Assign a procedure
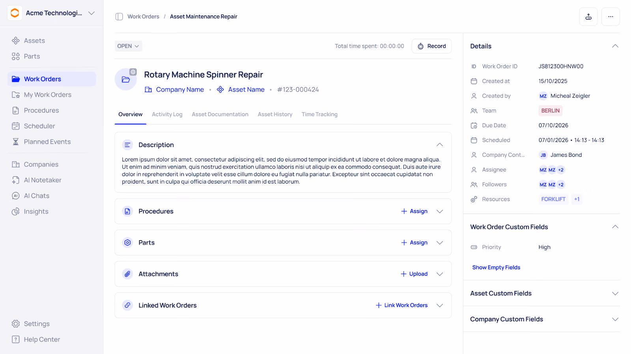Image resolution: width=631 pixels, height=354 pixels. [x=414, y=211]
